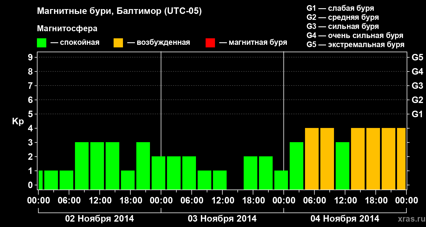Click the narrow first green bar at 00:00 on 02 Ноября
Image resolution: width=426 pixels, height=227 pixels.
coord(41,180)
